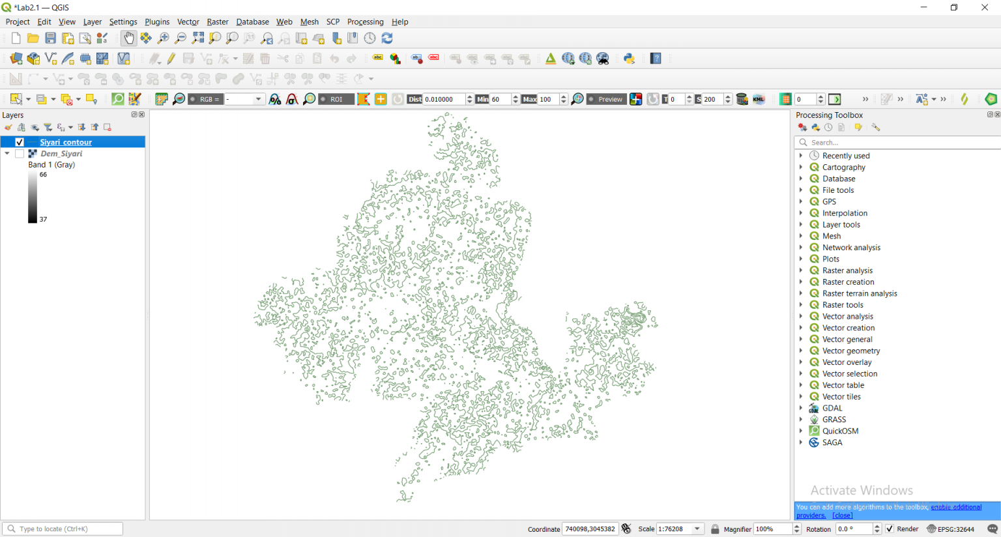The image size is (1001, 537).
Task: Click the Processing Toolbox search field
Action: coord(899,142)
